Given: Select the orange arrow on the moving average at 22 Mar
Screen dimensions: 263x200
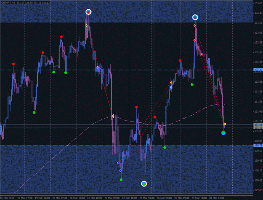Looking at the screenshot, I should click(x=113, y=116).
